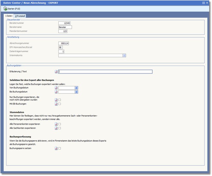Expand the Von Buchungsdatum date picker
The image size is (212, 176).
tap(76, 87)
